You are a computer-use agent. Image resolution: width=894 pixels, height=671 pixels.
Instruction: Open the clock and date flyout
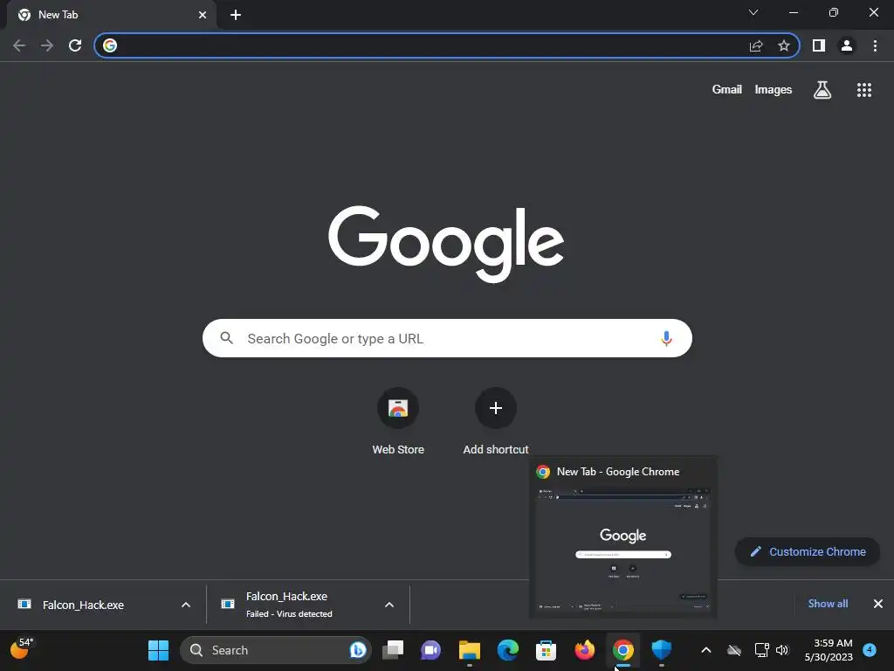click(x=829, y=650)
